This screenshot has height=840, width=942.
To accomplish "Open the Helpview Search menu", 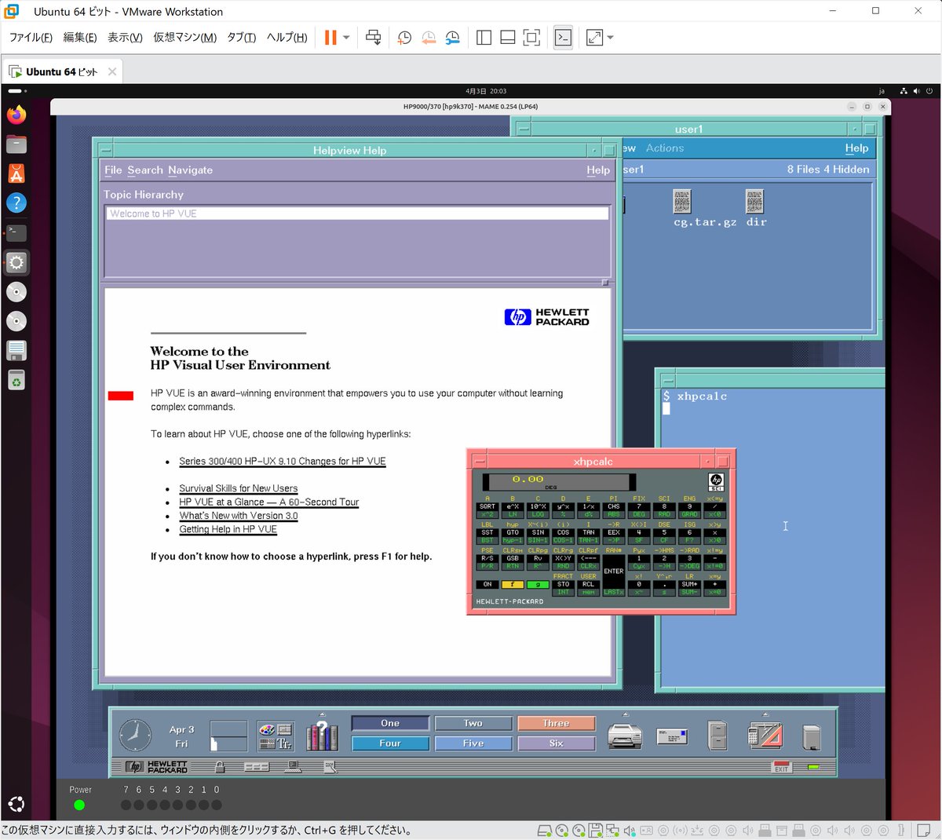I will [x=145, y=170].
